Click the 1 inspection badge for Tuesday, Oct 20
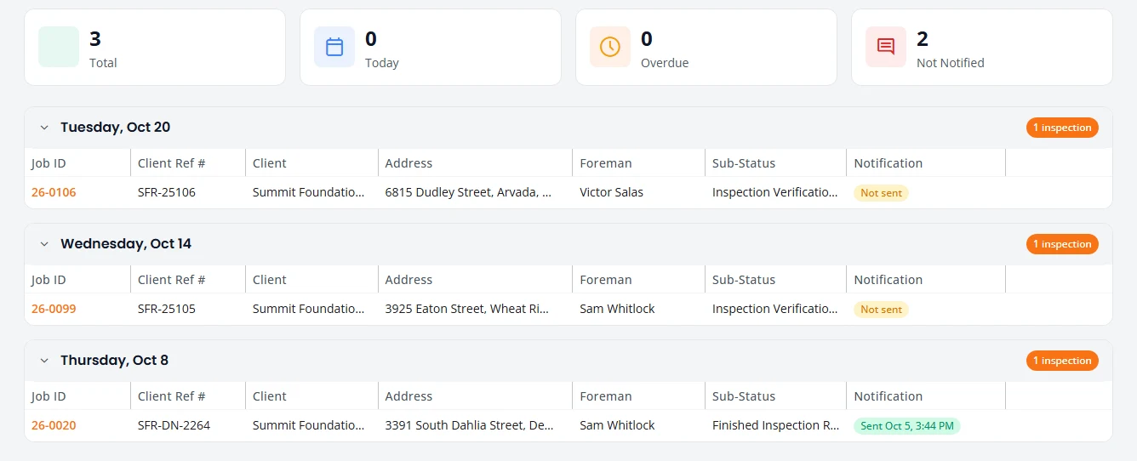 click(x=1062, y=128)
